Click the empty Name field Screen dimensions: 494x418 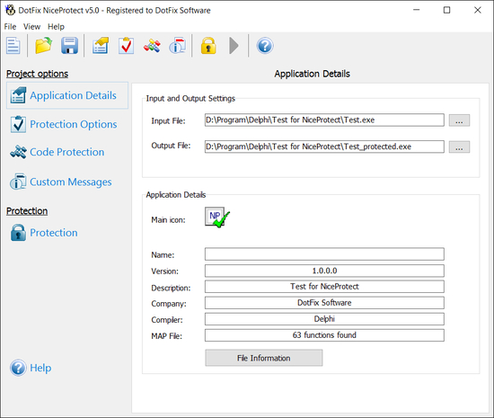[x=324, y=254]
